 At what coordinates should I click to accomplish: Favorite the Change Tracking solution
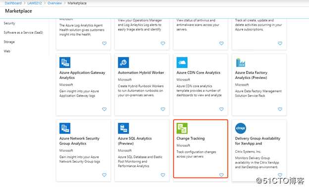coord(221,175)
